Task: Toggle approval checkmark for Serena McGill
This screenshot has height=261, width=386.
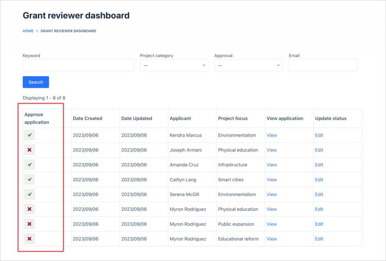Action: coord(29,194)
